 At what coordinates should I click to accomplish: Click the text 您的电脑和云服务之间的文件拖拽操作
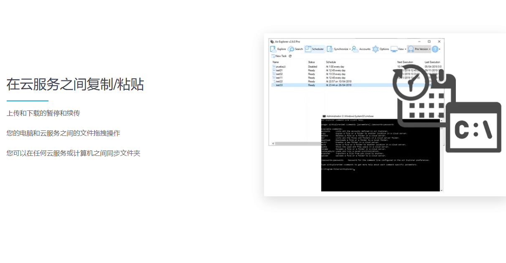coord(64,133)
